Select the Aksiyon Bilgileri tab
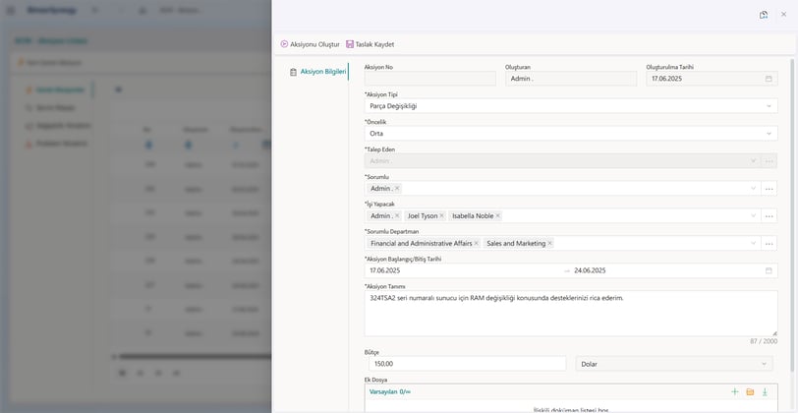This screenshot has height=413, width=798. tap(318, 72)
